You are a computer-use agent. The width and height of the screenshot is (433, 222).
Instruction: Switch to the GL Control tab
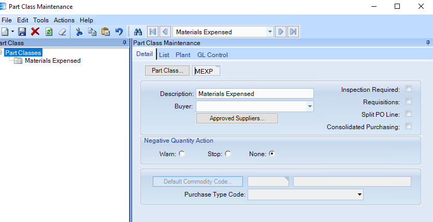click(213, 55)
